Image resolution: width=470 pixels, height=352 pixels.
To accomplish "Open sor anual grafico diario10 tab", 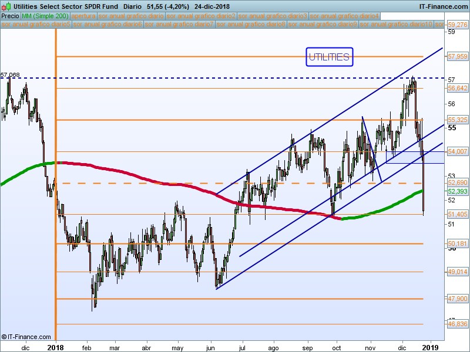I will point(396,24).
